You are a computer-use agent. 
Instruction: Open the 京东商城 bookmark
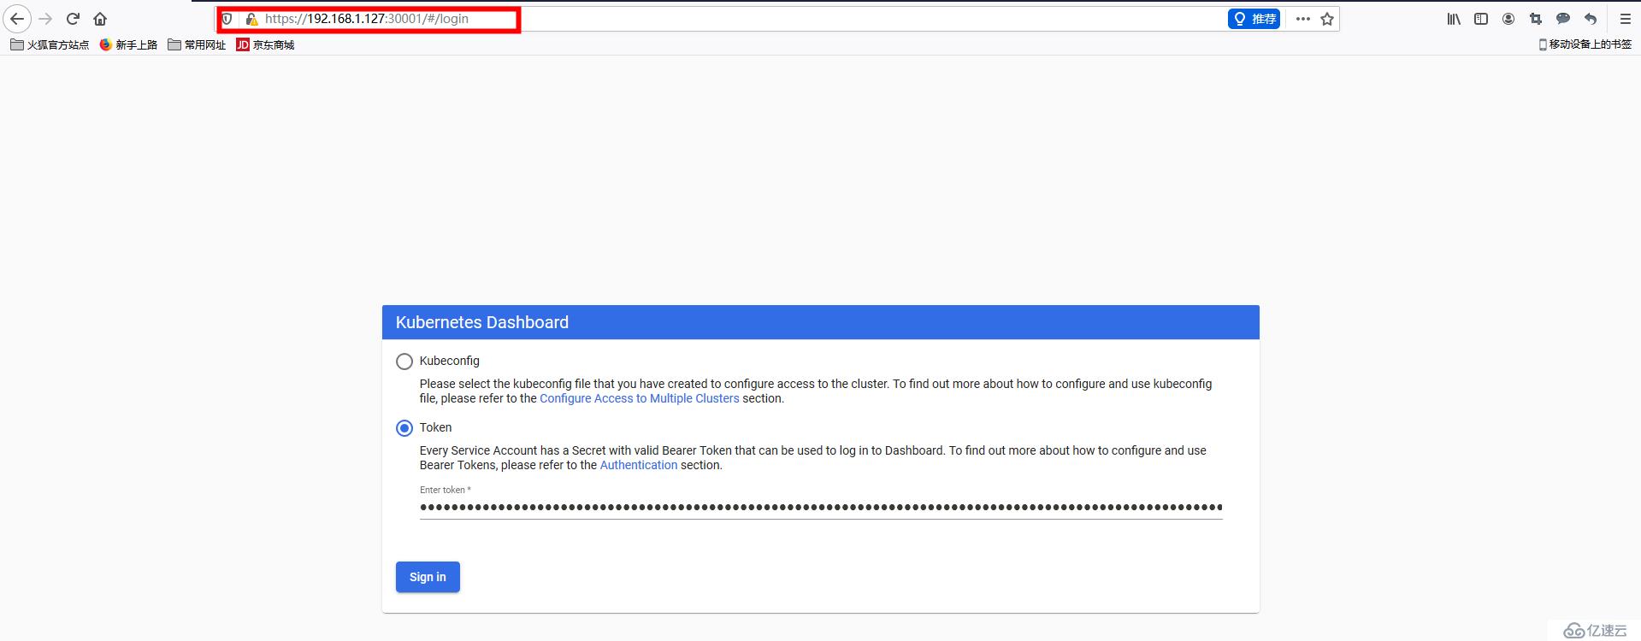265,44
